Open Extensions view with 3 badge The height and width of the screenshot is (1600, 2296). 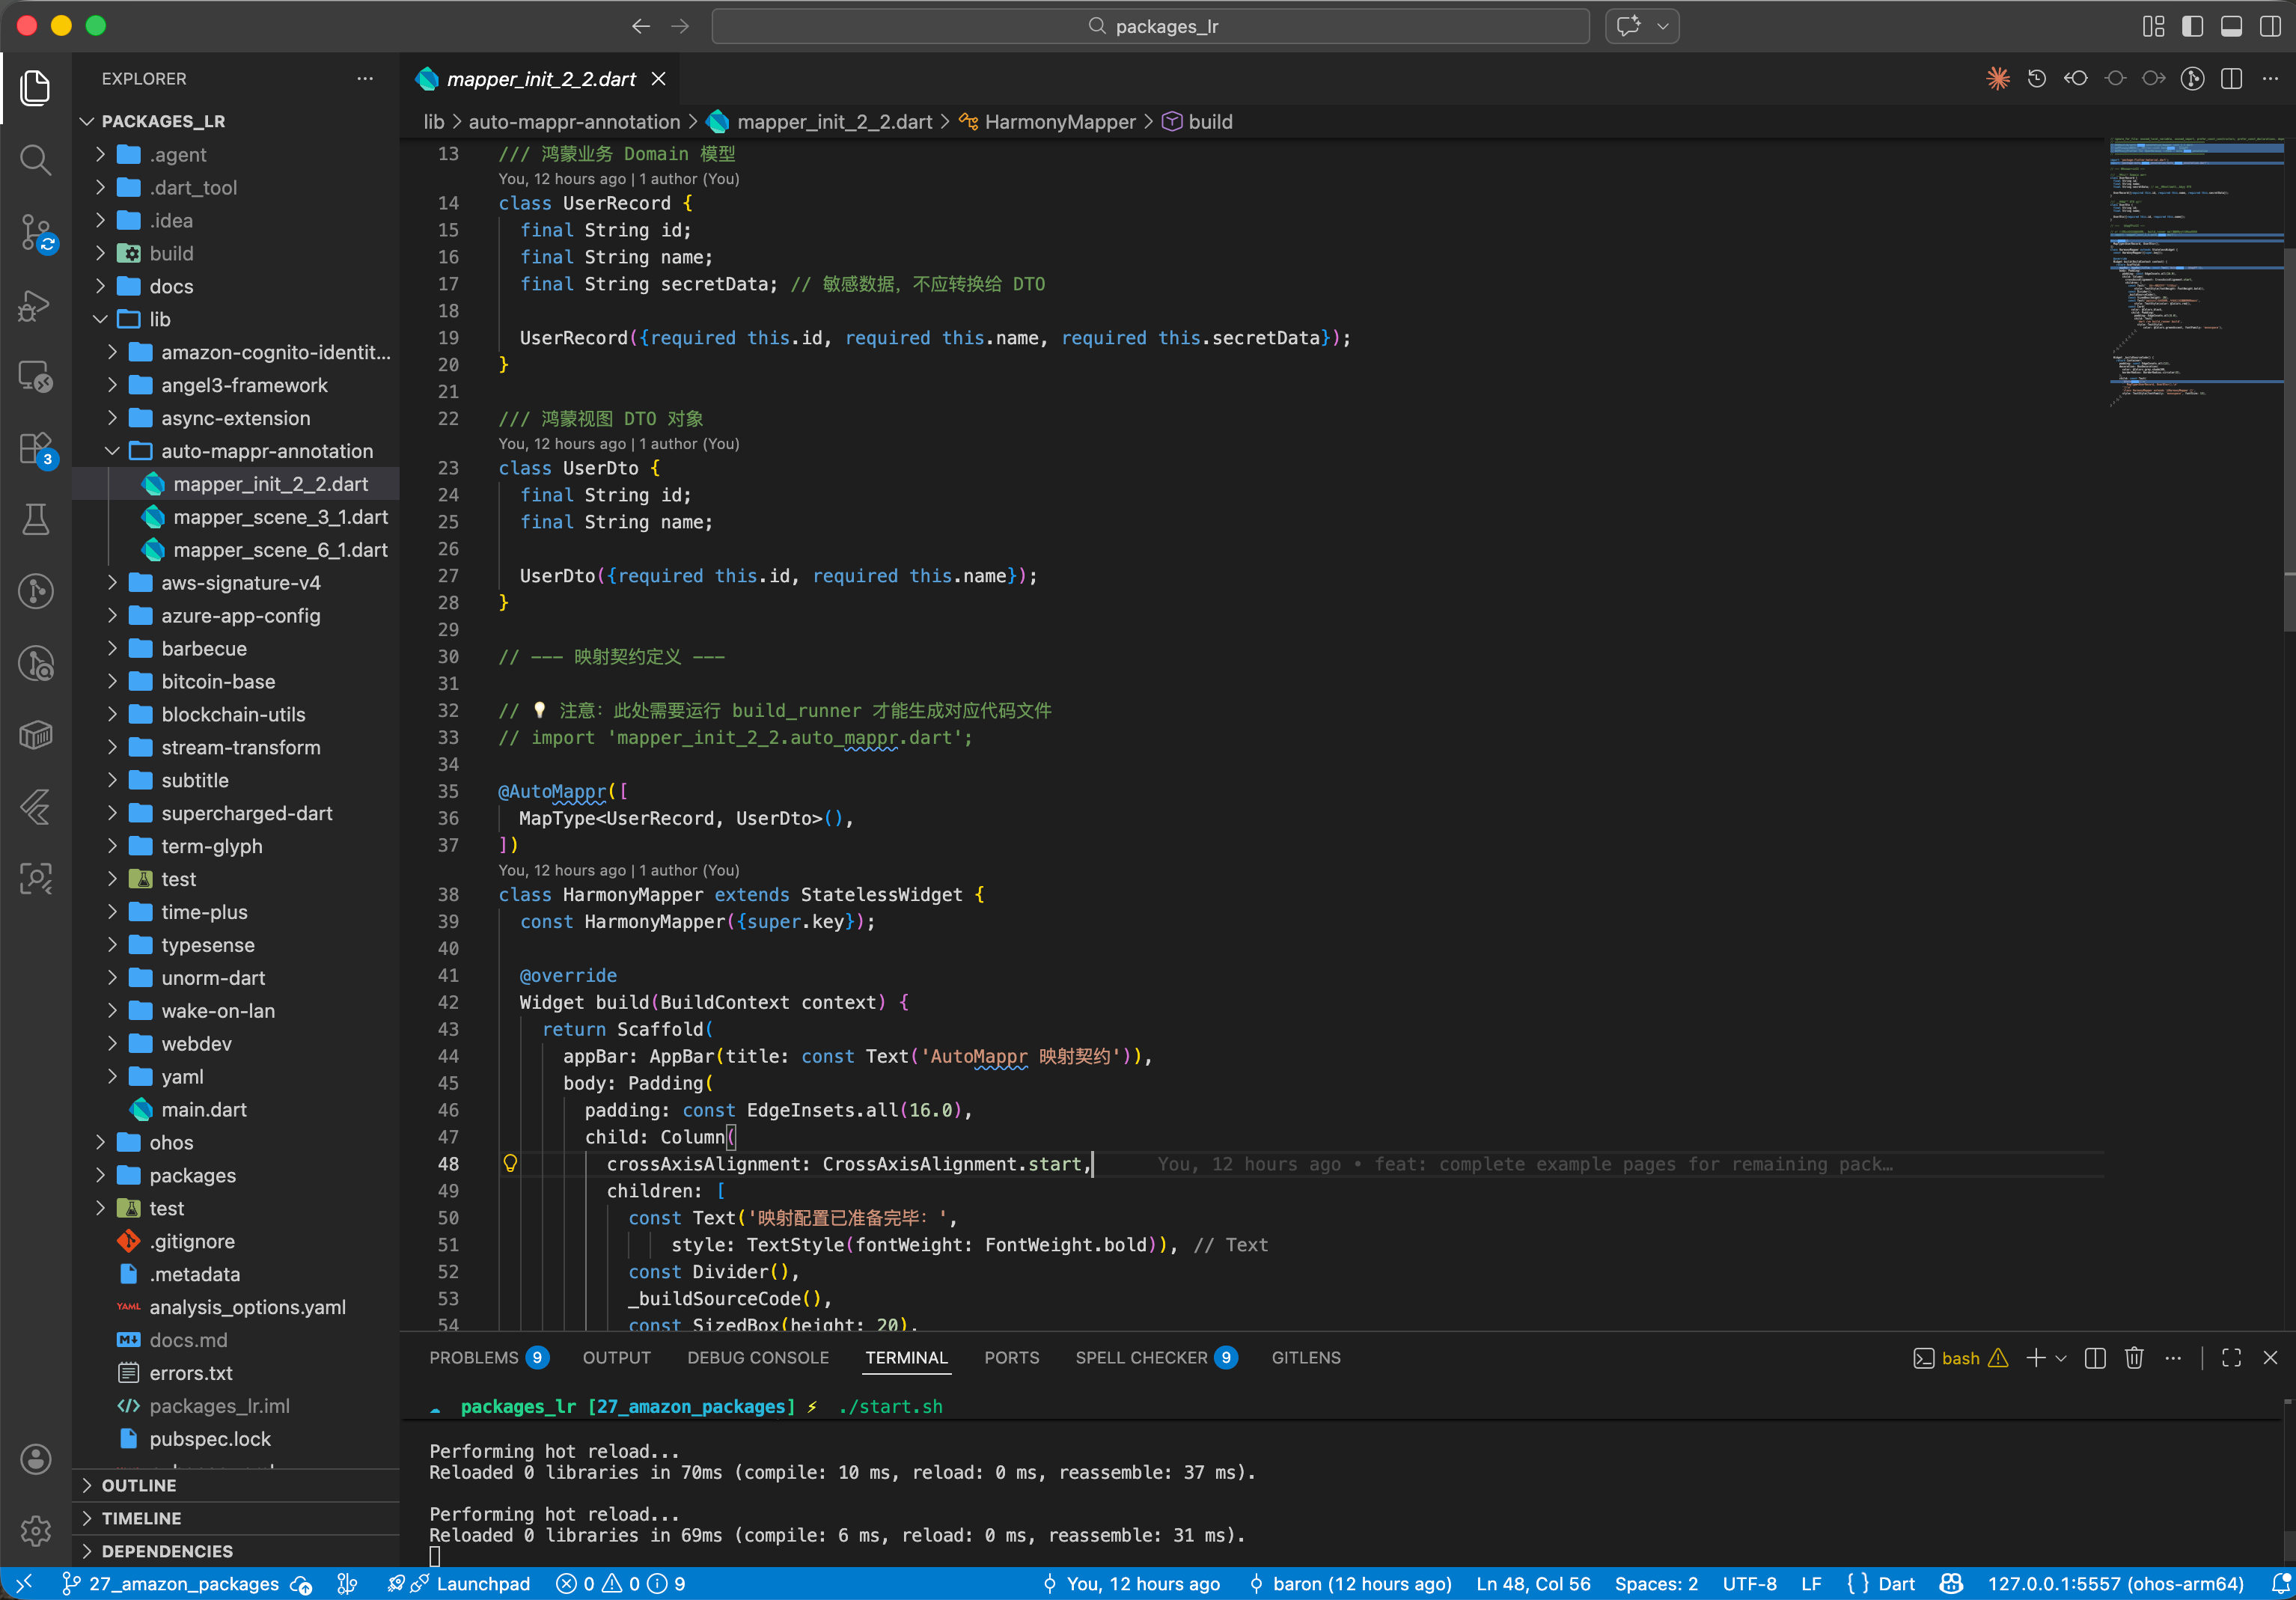point(36,448)
